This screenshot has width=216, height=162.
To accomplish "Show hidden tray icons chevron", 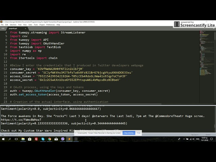I will (x=184, y=139).
